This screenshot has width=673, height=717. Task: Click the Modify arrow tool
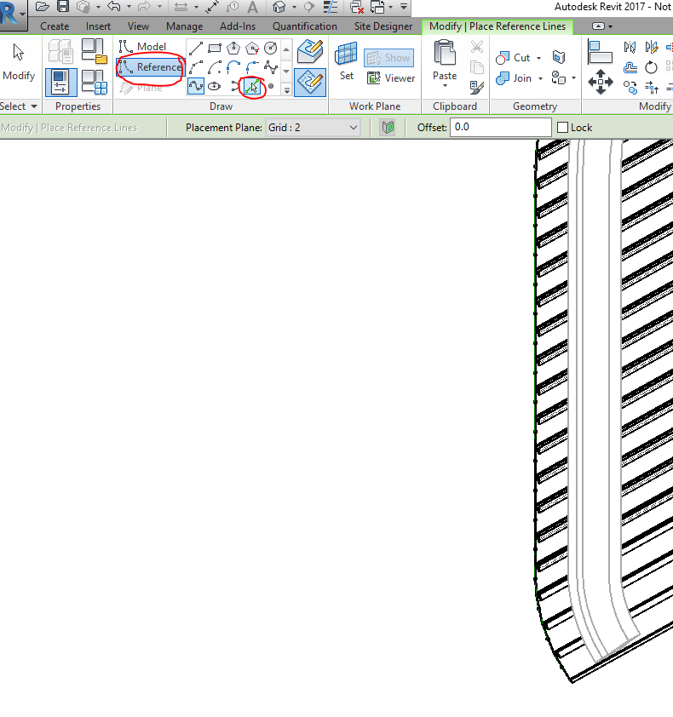18,63
